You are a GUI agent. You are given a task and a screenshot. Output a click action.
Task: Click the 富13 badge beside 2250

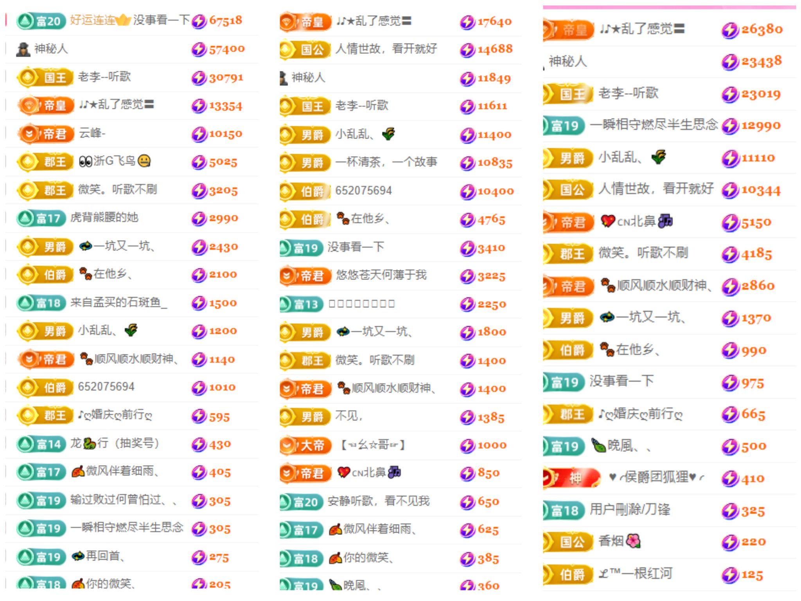(302, 304)
